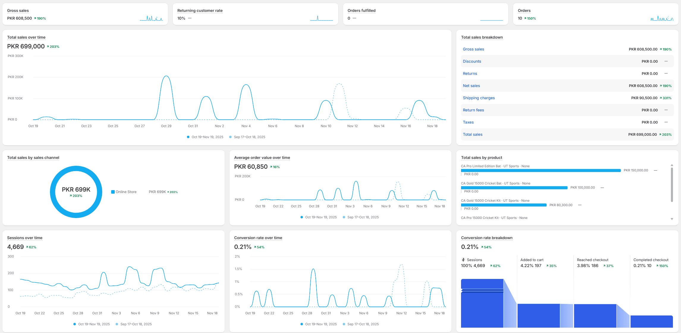Viewport: 681px width, 333px height.
Task: Click the Conversion rate breakdown heading
Action: click(x=487, y=238)
